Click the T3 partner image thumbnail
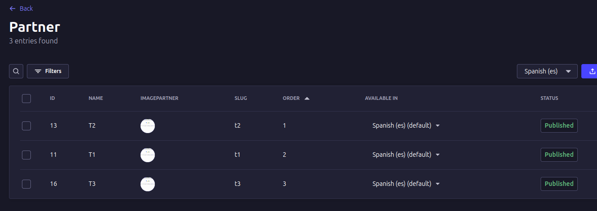Viewport: 597px width, 211px height. pos(148,184)
